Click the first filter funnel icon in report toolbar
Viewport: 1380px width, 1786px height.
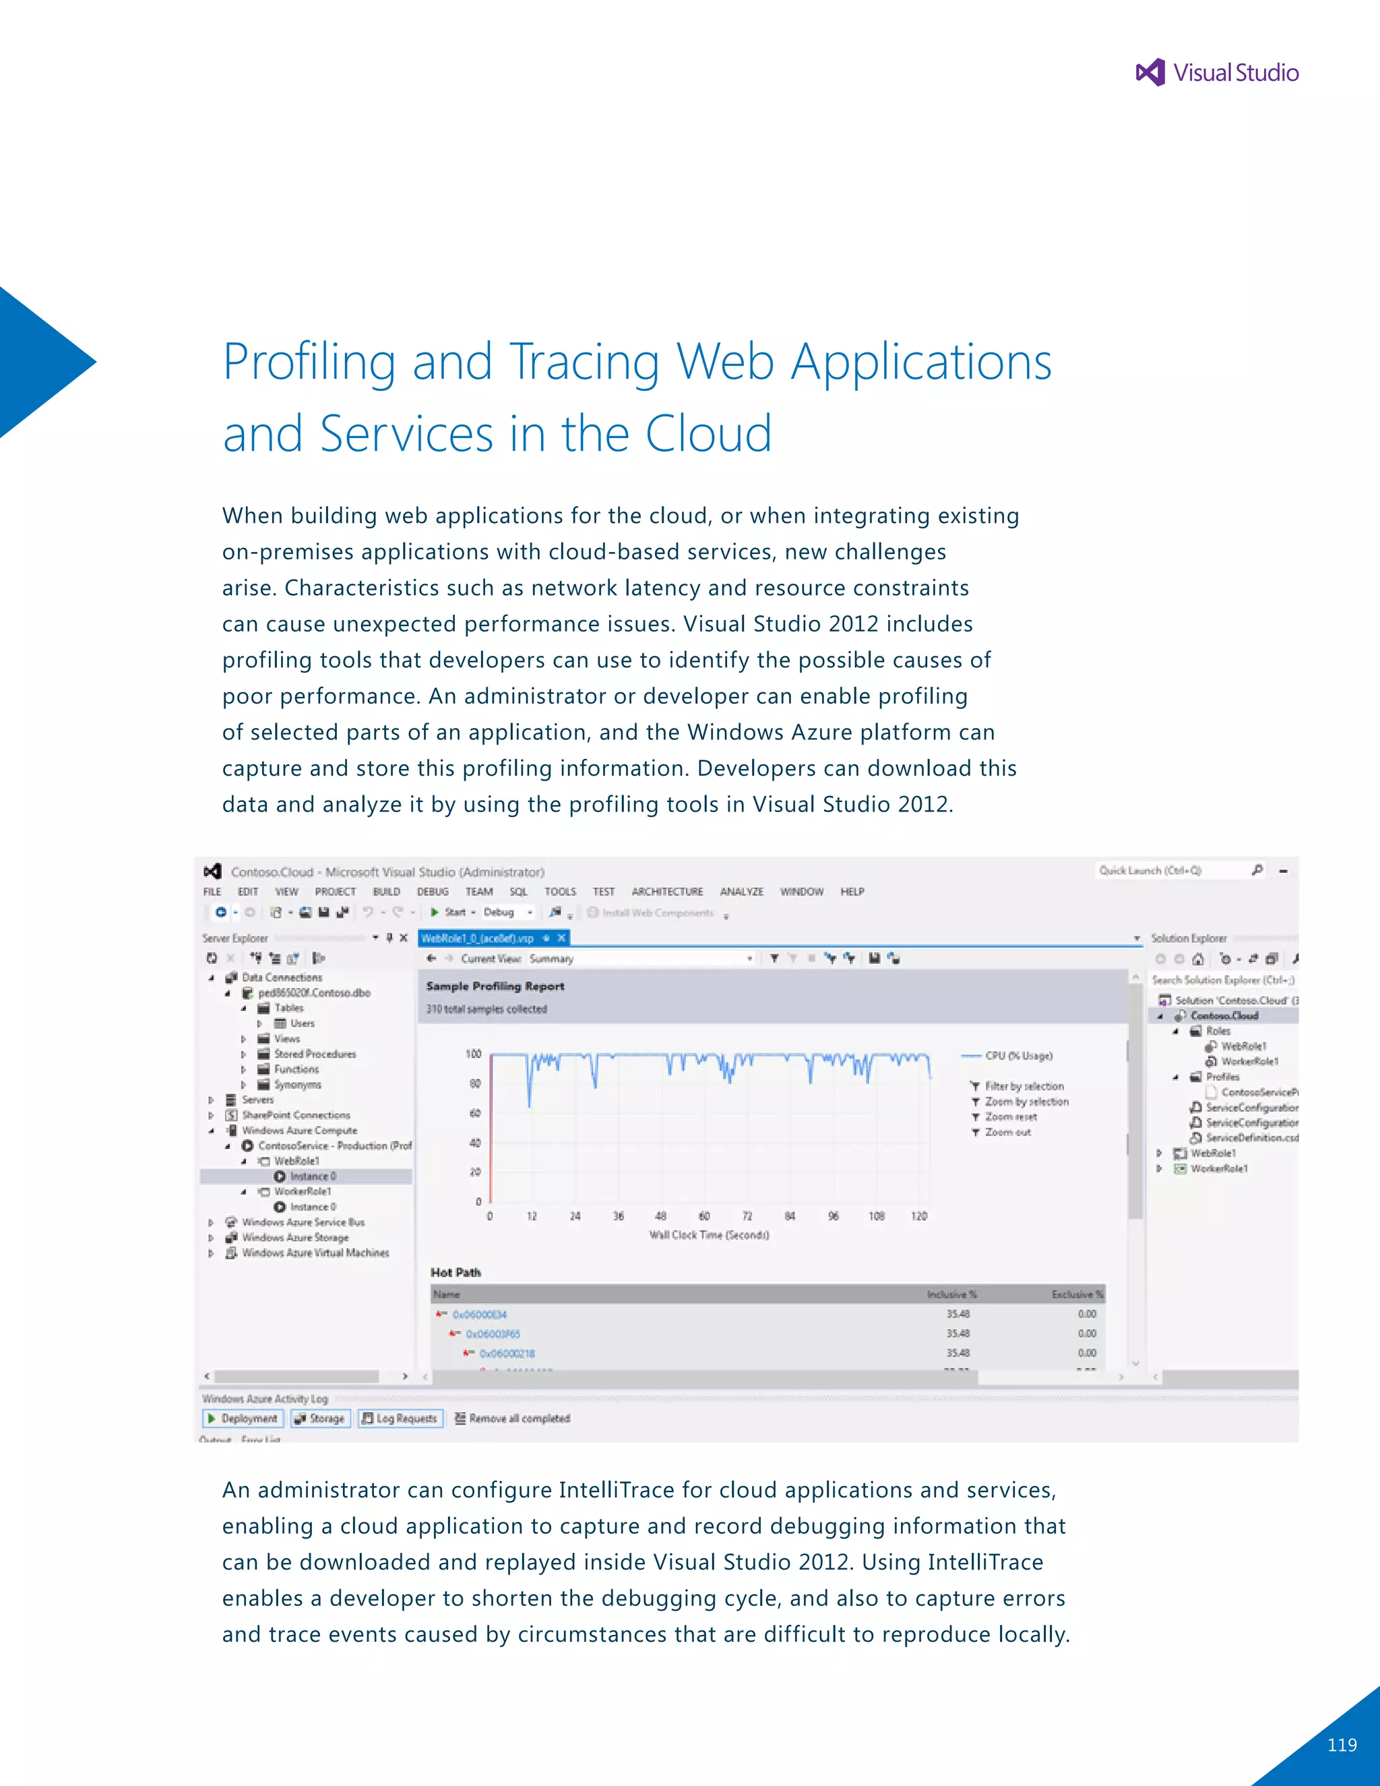click(x=774, y=958)
